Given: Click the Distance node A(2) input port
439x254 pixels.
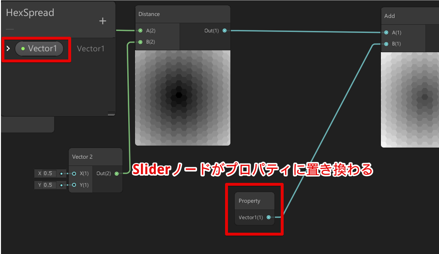Looking at the screenshot, I should tap(140, 30).
